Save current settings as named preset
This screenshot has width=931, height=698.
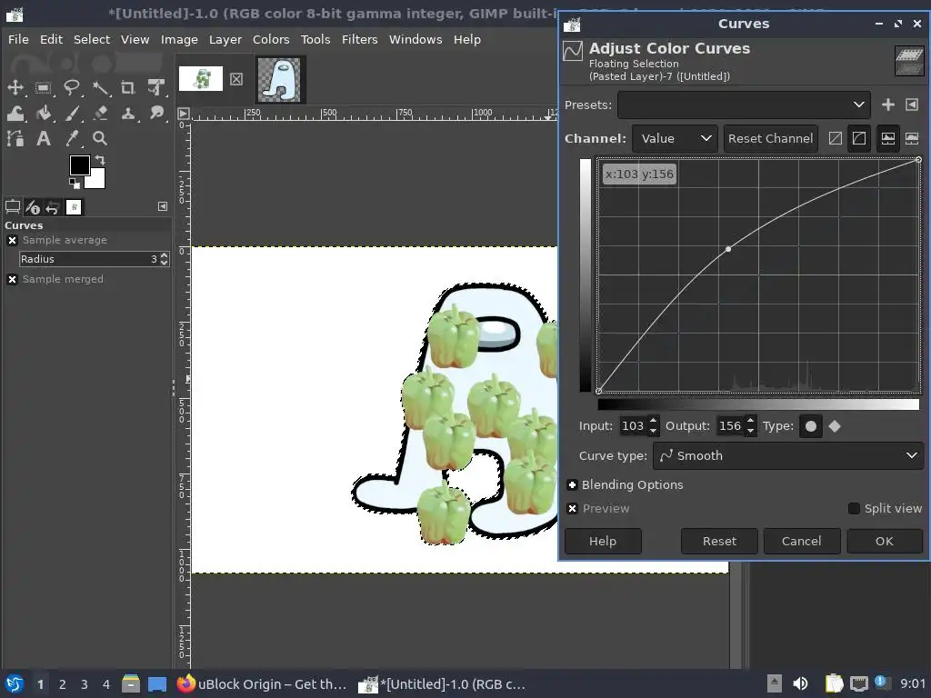pos(887,105)
